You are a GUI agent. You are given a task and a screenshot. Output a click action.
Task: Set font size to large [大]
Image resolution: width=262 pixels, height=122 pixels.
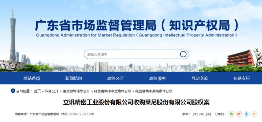click(195, 114)
